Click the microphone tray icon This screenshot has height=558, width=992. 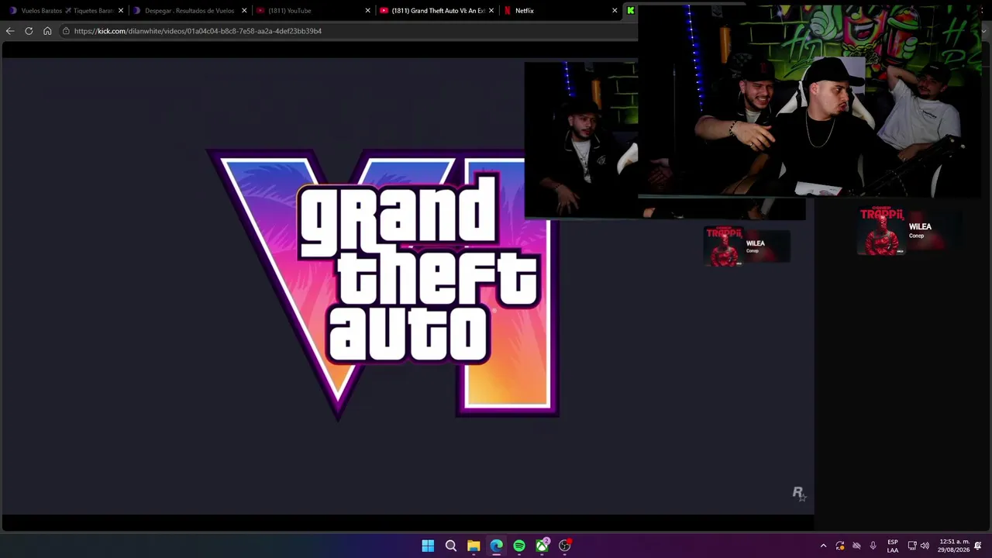pos(873,546)
